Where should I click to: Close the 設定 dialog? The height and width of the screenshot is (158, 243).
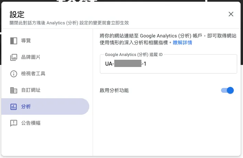[x=231, y=14]
